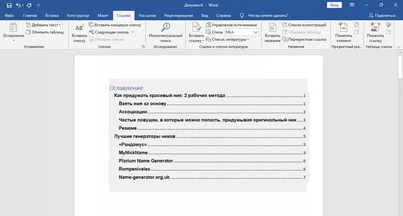Click the Вставить название icon
Screen dimensions: 403x216
point(272,28)
